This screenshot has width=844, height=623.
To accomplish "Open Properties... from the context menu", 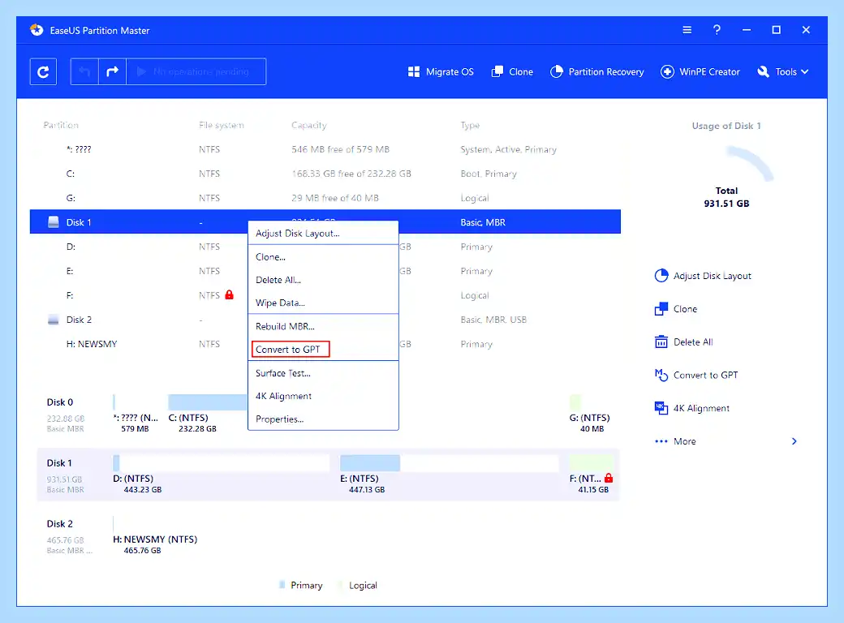I will pos(323,419).
